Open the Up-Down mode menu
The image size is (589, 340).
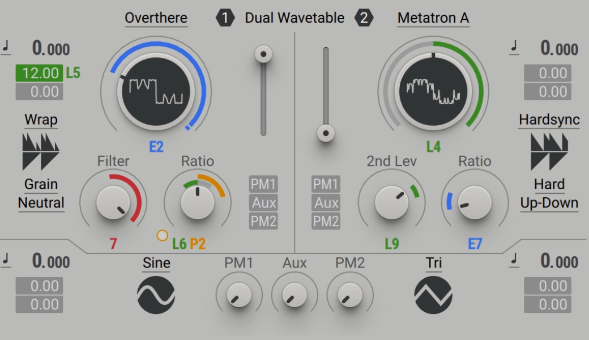549,203
